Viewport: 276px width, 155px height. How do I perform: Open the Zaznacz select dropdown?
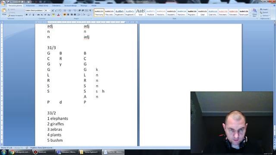(264, 15)
